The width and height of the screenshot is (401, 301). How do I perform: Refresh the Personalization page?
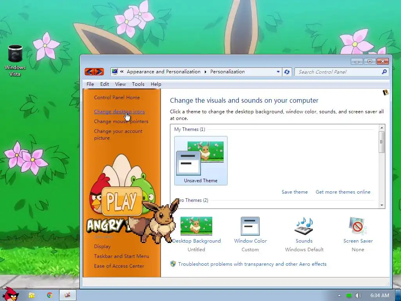coord(287,72)
